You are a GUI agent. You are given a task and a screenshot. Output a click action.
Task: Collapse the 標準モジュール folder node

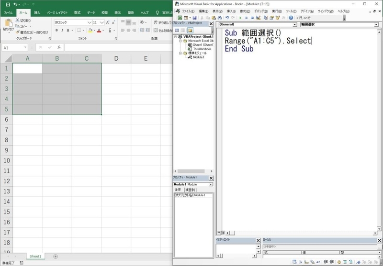coord(180,53)
